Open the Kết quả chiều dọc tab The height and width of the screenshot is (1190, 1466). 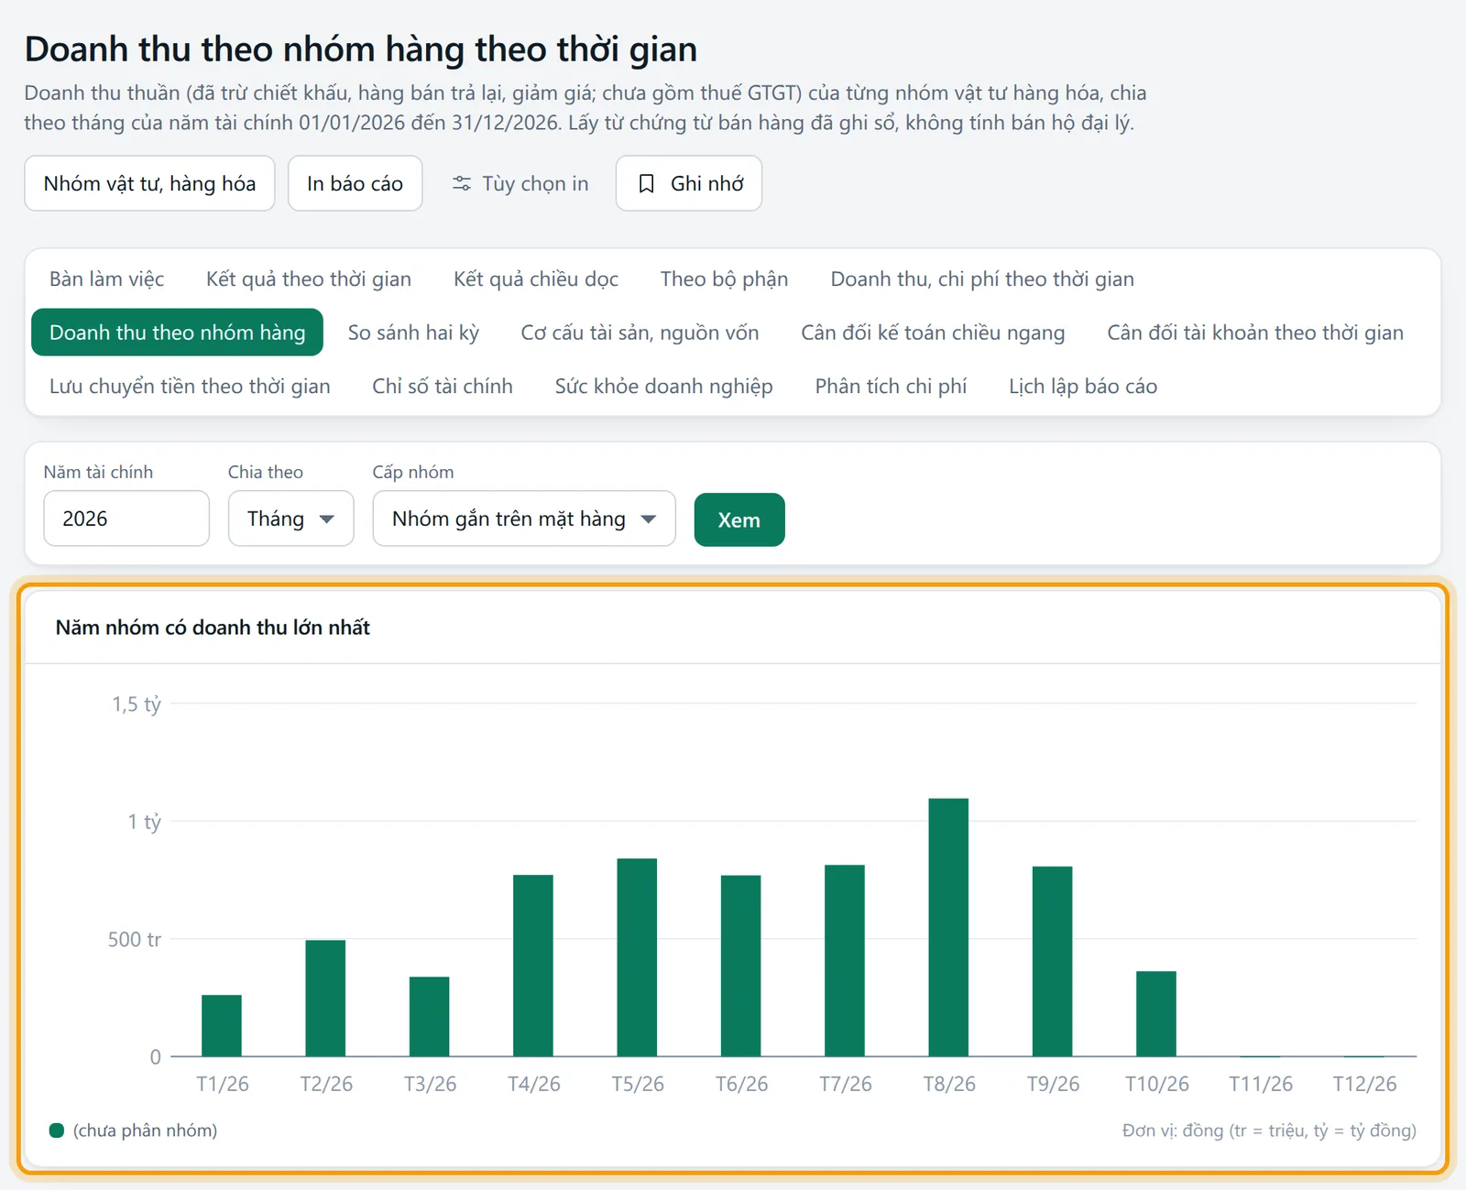click(x=536, y=279)
